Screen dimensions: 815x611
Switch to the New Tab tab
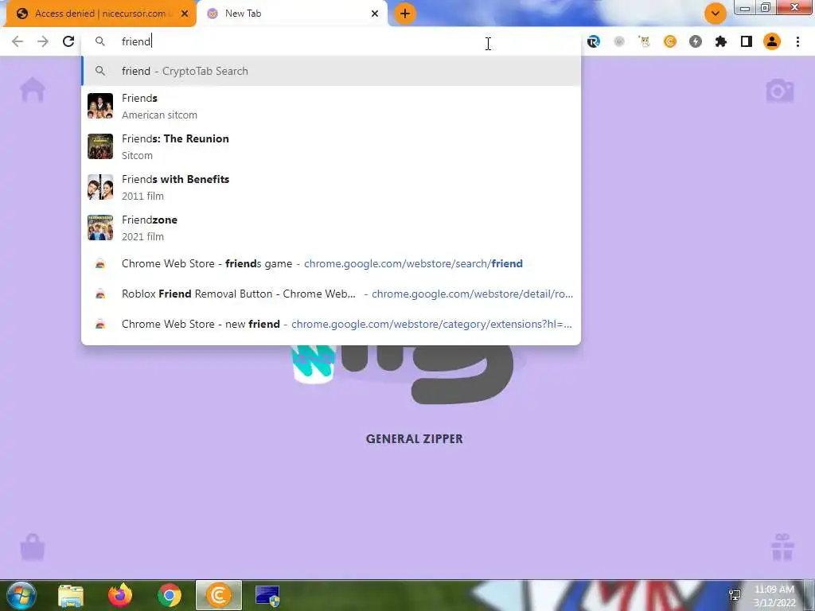pyautogui.click(x=291, y=14)
